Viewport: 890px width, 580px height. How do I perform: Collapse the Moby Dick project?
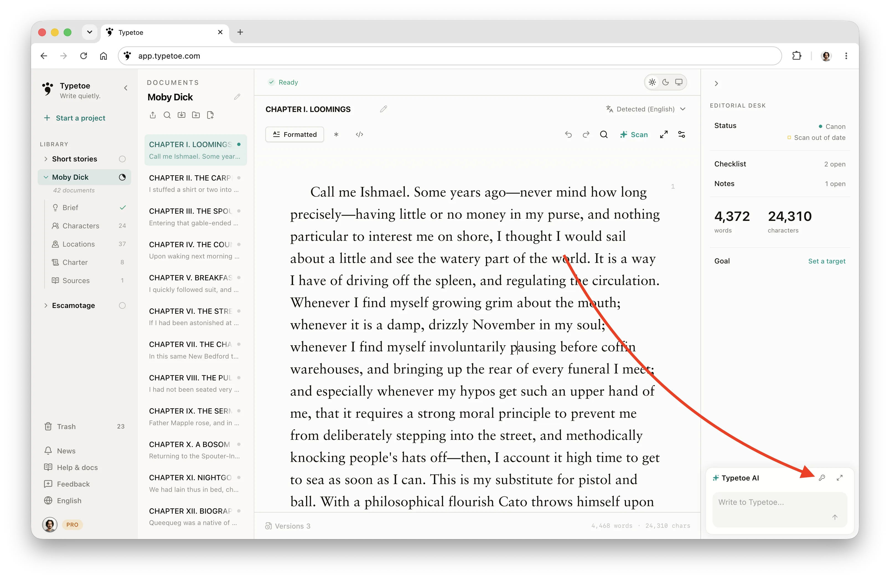coord(46,177)
